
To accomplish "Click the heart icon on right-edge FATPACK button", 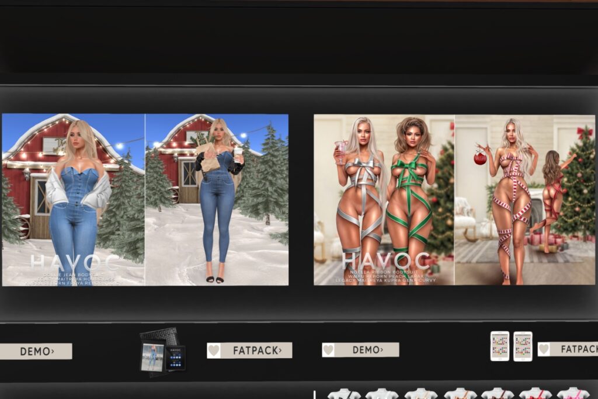I will click(544, 349).
